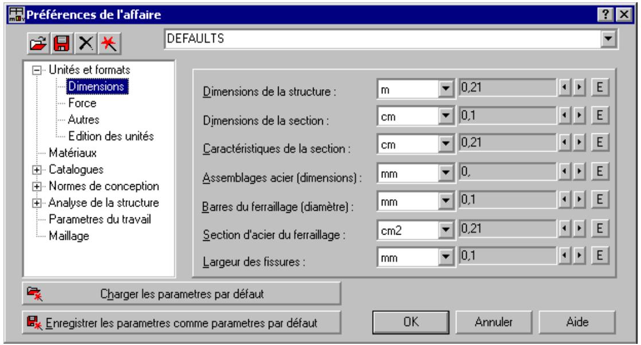Open unit dropdown for Section d'acier du ferraillage

445,230
